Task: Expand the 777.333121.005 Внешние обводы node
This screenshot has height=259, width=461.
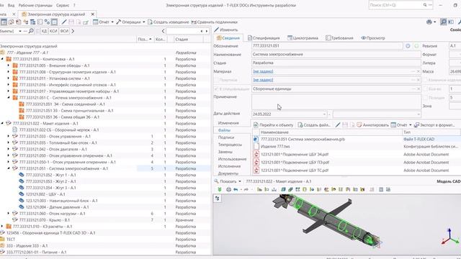Action: pyautogui.click(x=9, y=65)
